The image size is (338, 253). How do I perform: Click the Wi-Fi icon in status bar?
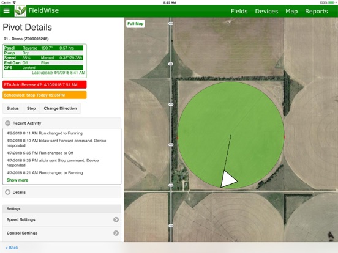click(15, 2)
